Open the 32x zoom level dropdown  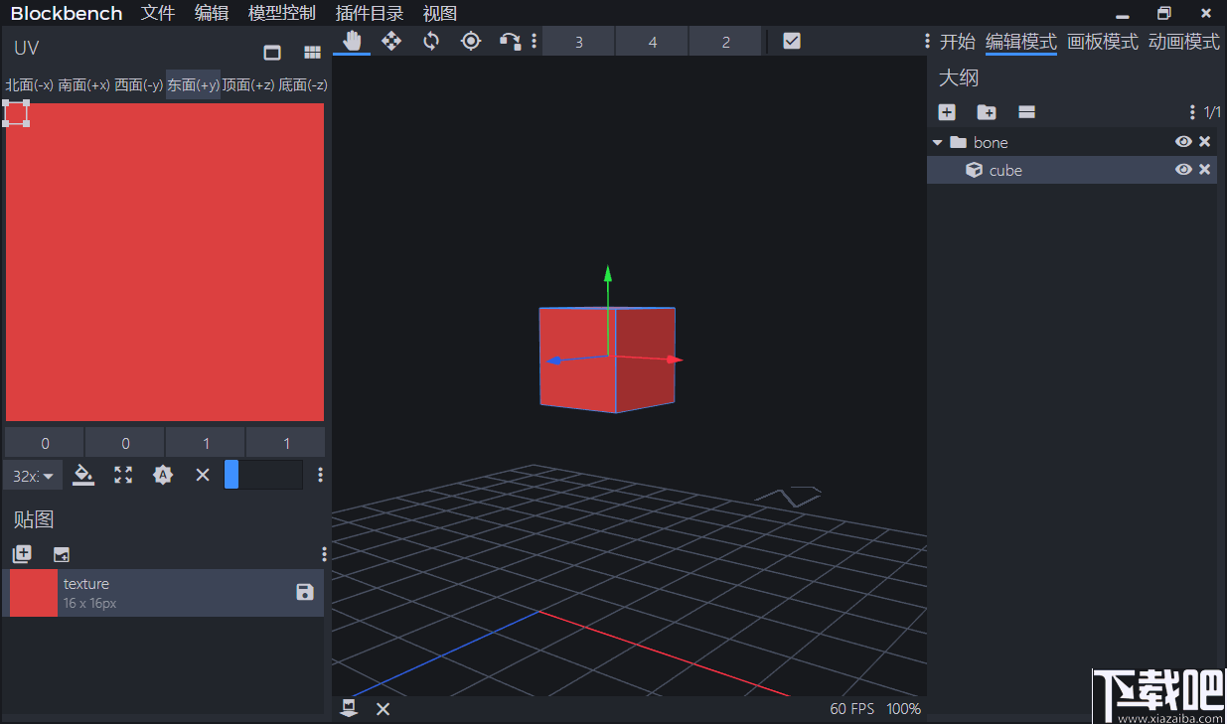pyautogui.click(x=32, y=475)
